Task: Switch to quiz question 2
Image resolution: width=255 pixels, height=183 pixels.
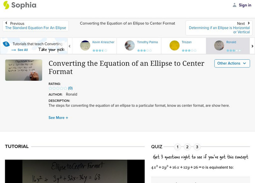Action: pyautogui.click(x=187, y=147)
